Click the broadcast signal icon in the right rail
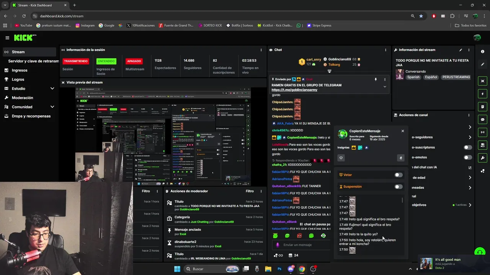 pyautogui.click(x=482, y=132)
